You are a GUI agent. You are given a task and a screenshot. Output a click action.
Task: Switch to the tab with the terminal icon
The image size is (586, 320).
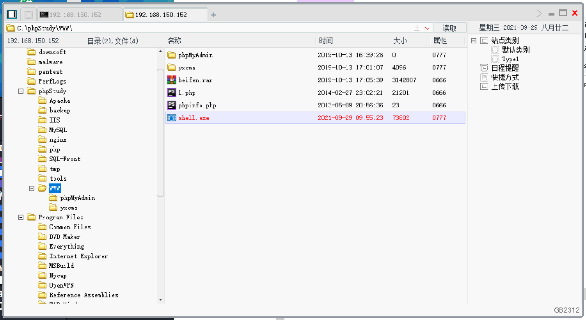pos(79,15)
